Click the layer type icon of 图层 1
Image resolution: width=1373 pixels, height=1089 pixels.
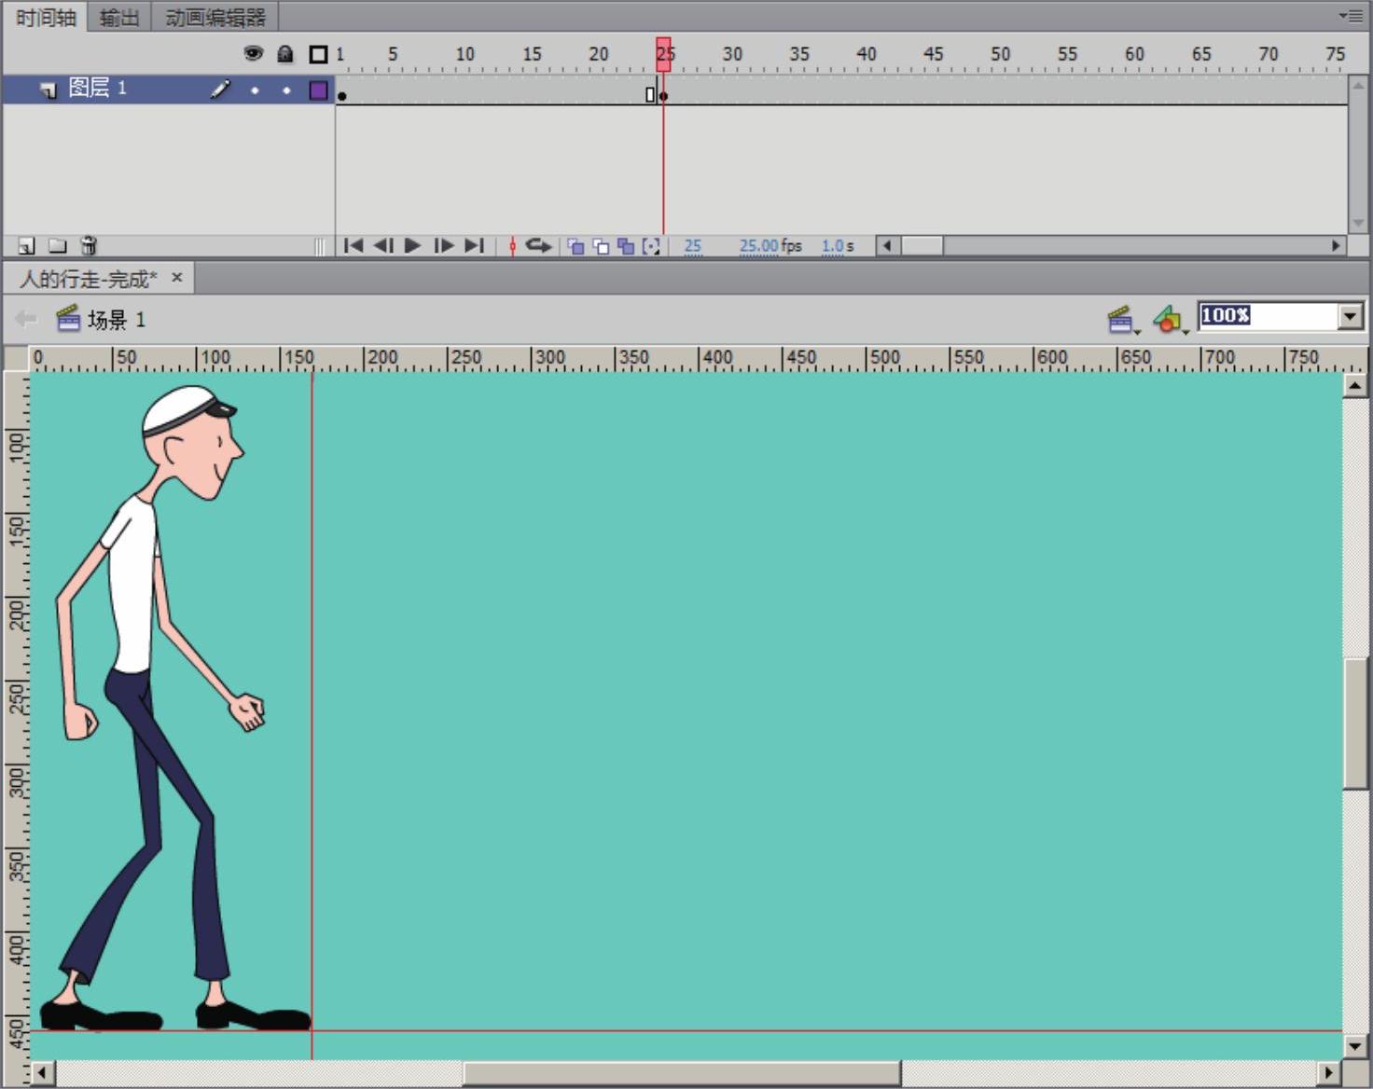tap(48, 90)
